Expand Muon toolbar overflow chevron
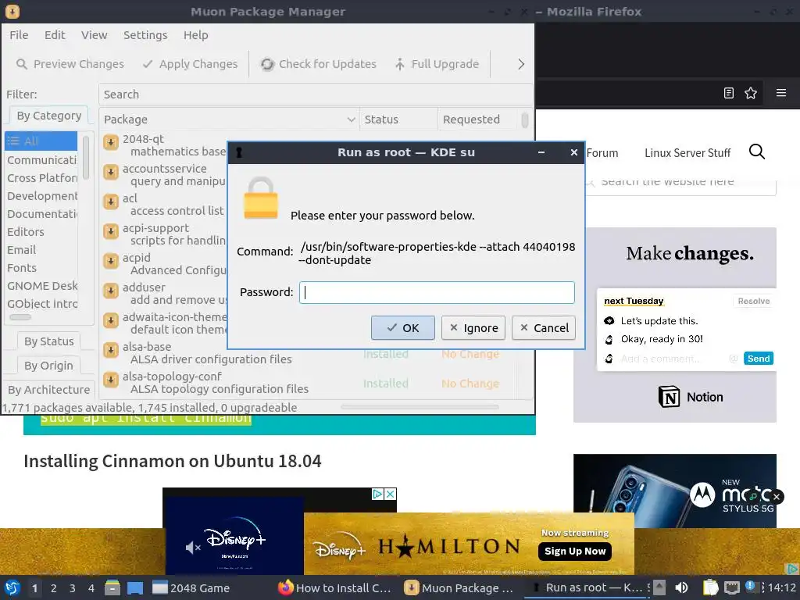Screen dimensions: 800x600 point(521,64)
